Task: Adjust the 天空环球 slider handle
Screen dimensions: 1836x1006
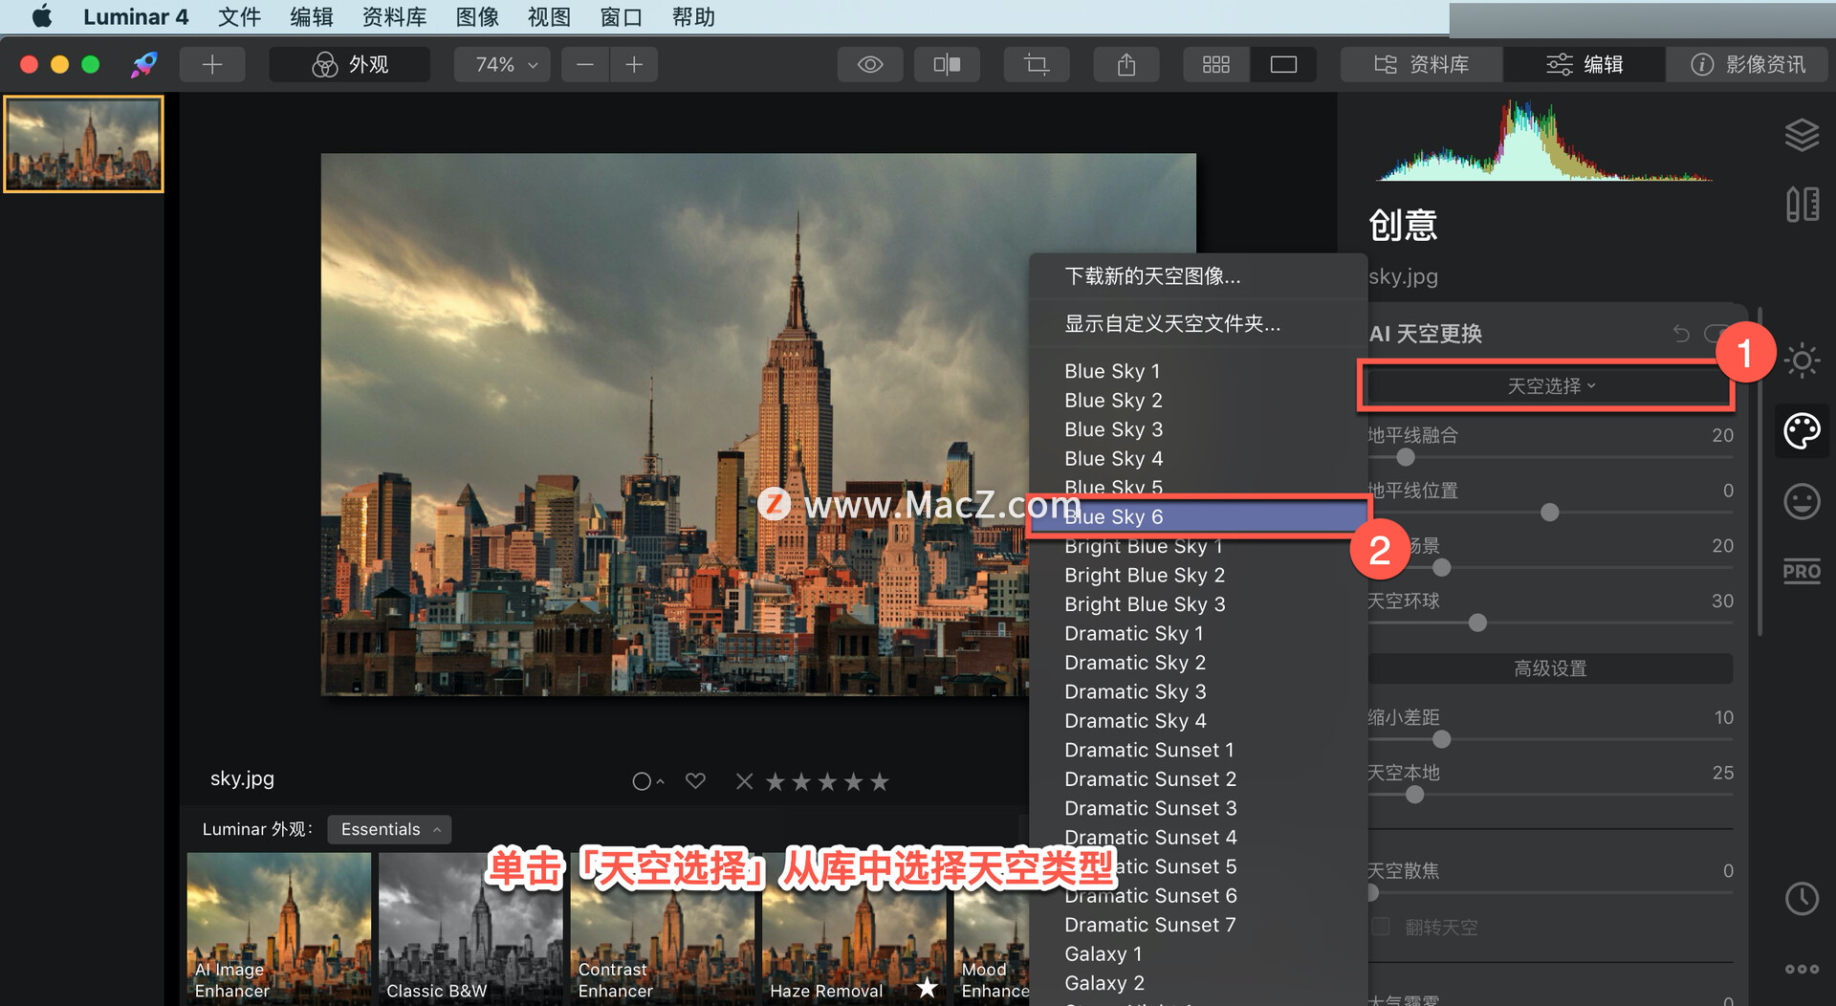Action: click(x=1477, y=623)
